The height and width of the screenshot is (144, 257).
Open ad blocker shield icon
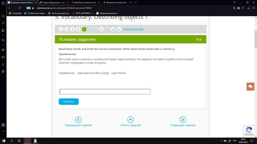[239, 8]
